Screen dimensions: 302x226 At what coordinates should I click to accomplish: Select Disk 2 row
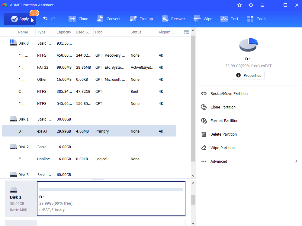89,147
